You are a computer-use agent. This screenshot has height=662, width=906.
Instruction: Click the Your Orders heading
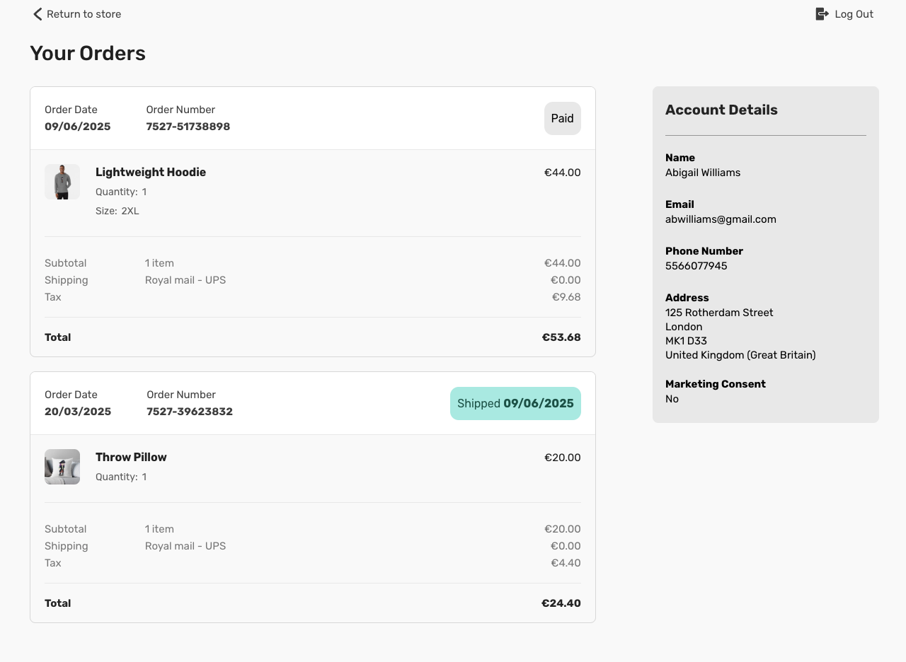pyautogui.click(x=88, y=53)
